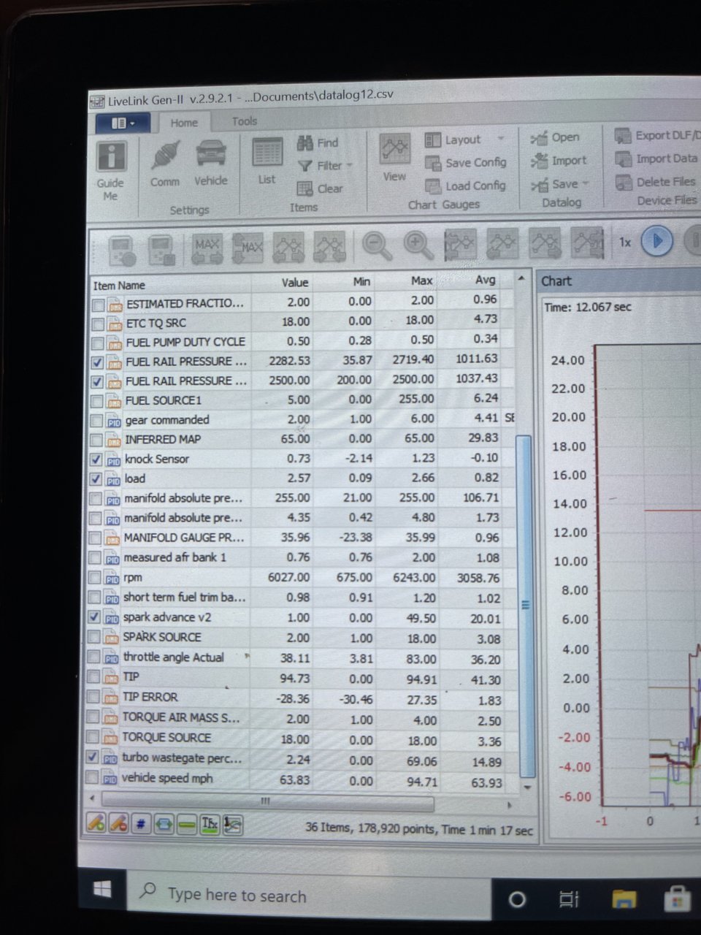Check the rpm item checkbox

(95, 578)
